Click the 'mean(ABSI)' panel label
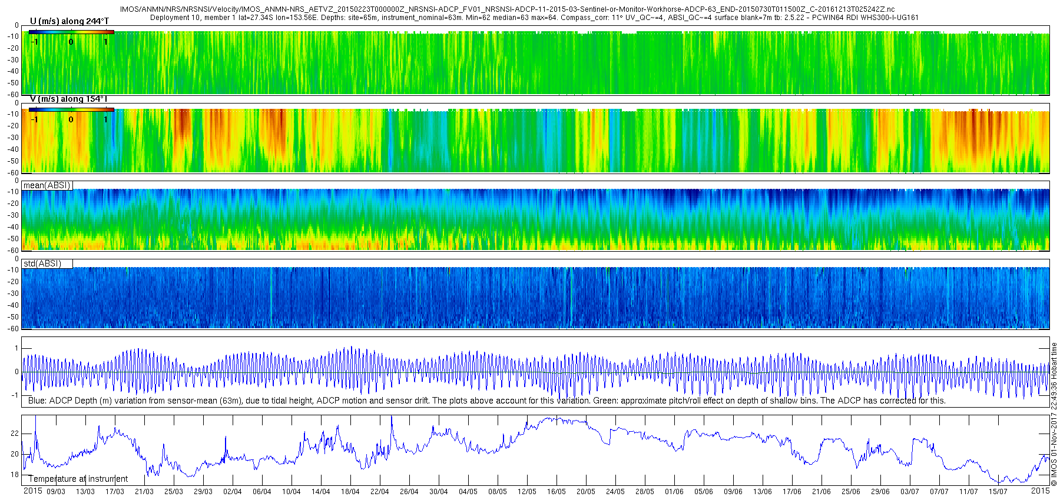 pos(47,185)
